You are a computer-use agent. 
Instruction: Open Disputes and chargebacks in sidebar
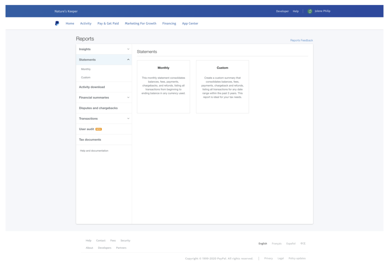coord(98,108)
